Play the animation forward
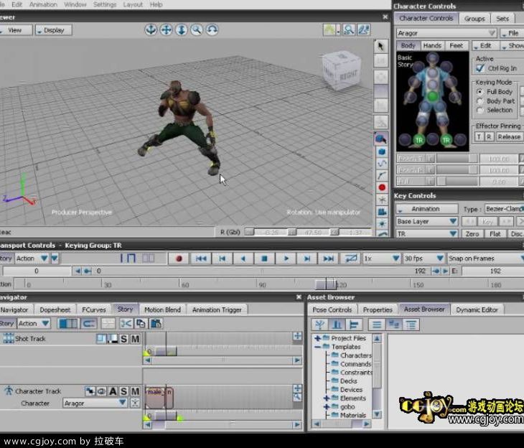Image resolution: width=524 pixels, height=448 pixels. (x=286, y=258)
